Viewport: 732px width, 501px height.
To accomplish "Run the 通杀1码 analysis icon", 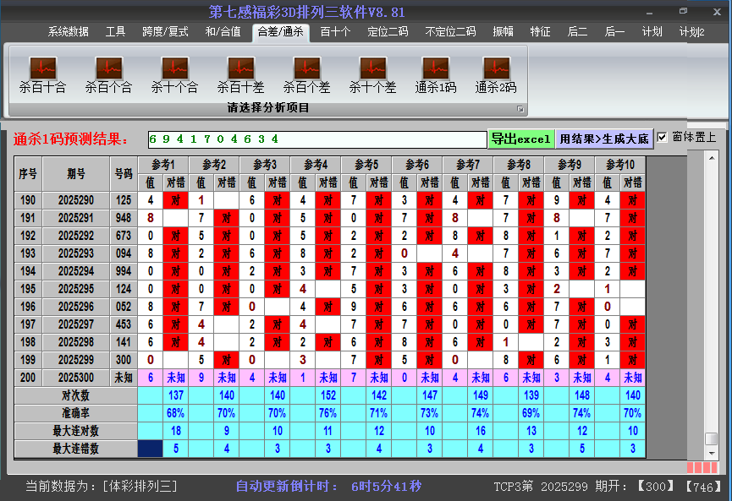I will click(436, 68).
